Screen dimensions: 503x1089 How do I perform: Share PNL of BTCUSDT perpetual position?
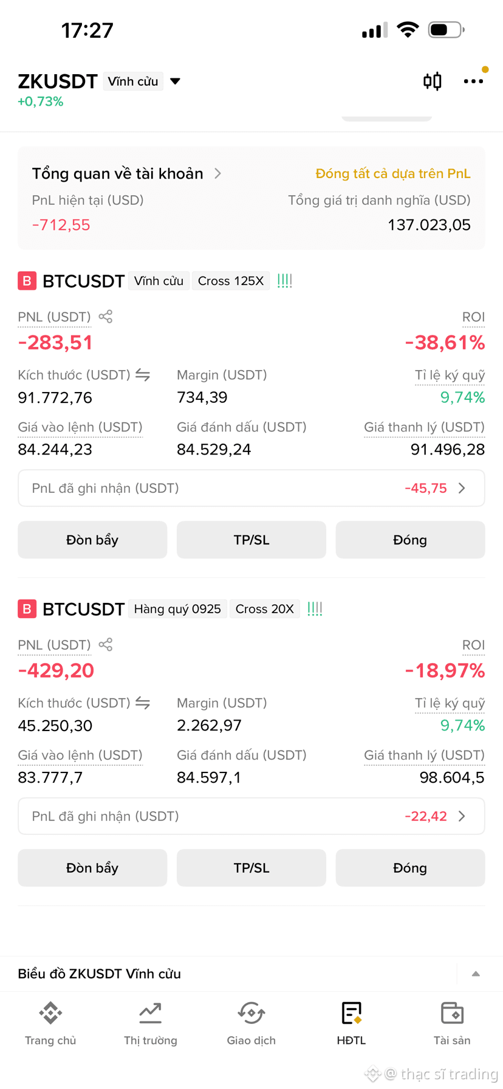click(x=106, y=317)
